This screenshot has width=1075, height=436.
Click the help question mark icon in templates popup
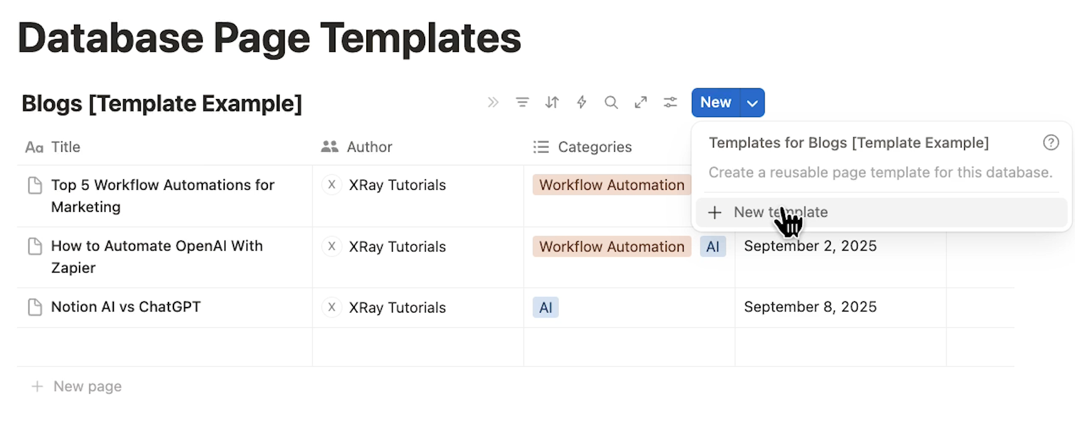click(1051, 143)
